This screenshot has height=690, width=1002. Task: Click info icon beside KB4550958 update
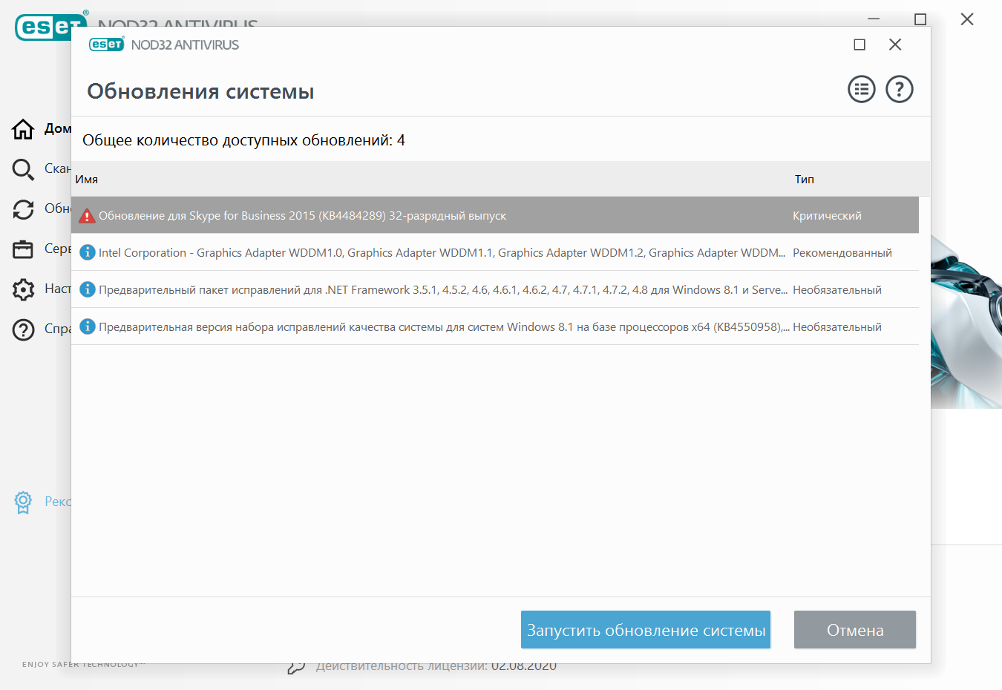[88, 326]
